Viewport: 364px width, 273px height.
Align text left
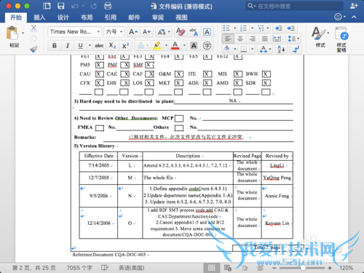[228, 39]
